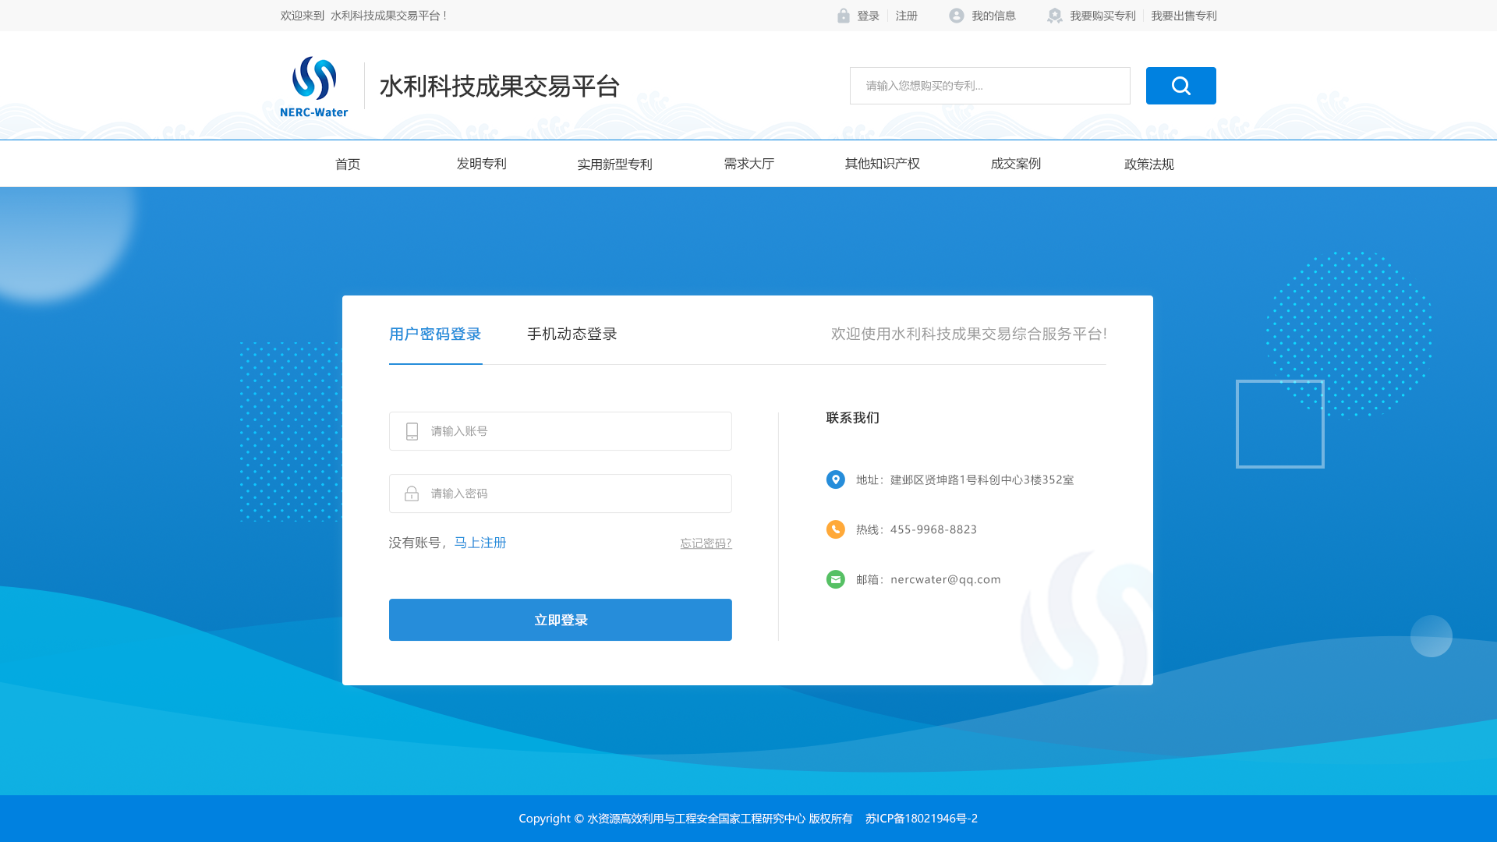The height and width of the screenshot is (842, 1497).
Task: Click the user avatar icon beside 我的信息
Action: [x=957, y=16]
